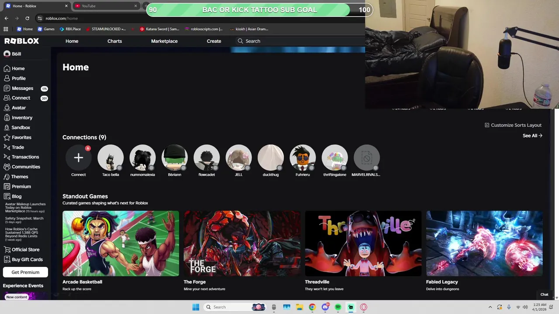Click the Opera GX taskbar icon
The image size is (559, 314).
coord(364,307)
